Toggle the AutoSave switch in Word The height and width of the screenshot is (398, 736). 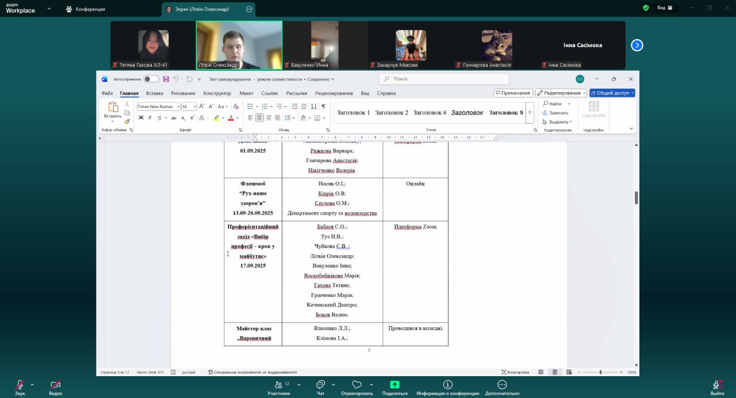pyautogui.click(x=151, y=79)
